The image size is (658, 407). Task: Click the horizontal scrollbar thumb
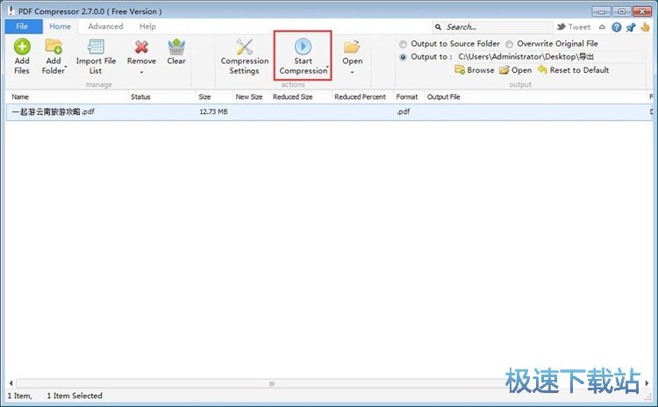[272, 383]
